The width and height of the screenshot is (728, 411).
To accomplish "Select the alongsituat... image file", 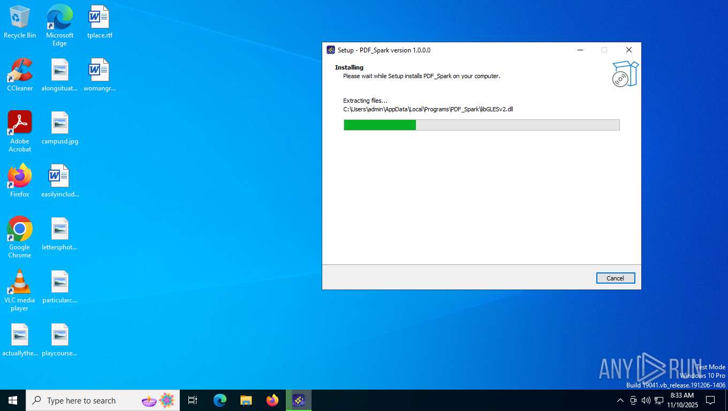I will (59, 75).
